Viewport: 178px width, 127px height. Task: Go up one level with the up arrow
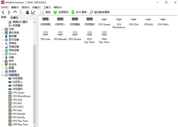tap(15, 12)
